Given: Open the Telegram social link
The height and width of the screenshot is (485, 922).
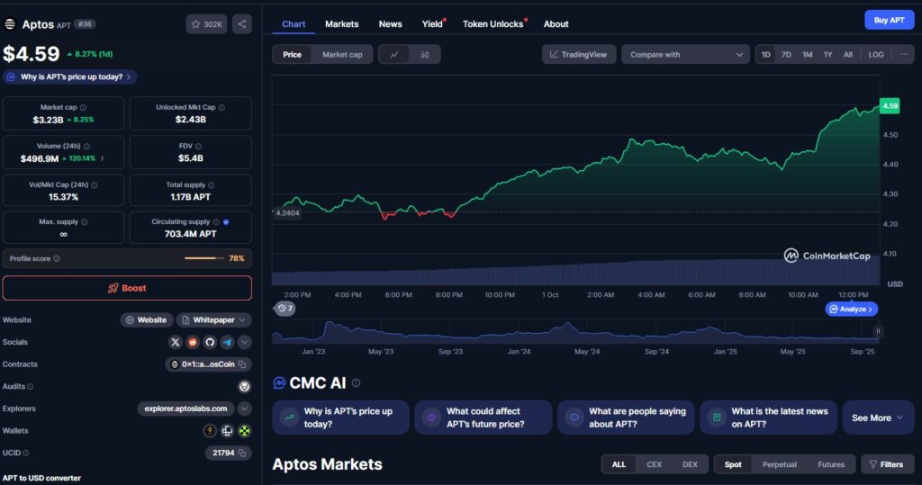Looking at the screenshot, I should pyautogui.click(x=227, y=342).
